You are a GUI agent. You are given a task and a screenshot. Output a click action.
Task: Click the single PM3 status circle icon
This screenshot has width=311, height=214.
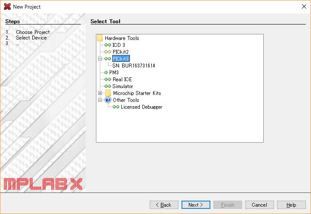tap(106, 73)
